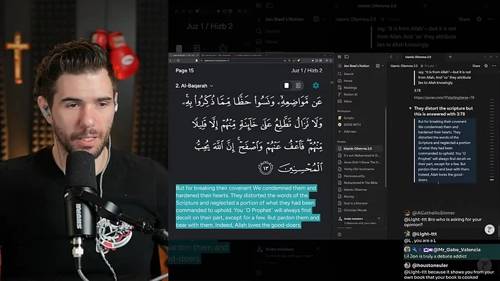Click the @Mr_Gabe_Valencia chat username
The height and width of the screenshot is (281, 500).
click(457, 250)
